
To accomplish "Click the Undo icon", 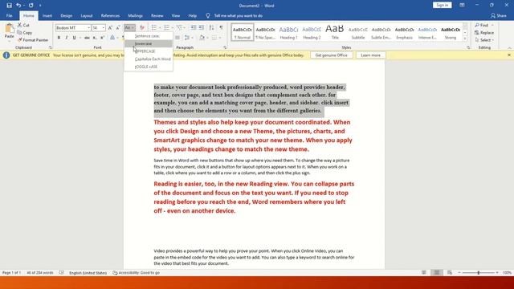I will (x=18, y=6).
